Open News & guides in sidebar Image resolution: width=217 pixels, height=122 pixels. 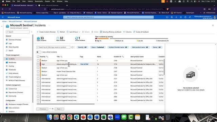pos(14,47)
